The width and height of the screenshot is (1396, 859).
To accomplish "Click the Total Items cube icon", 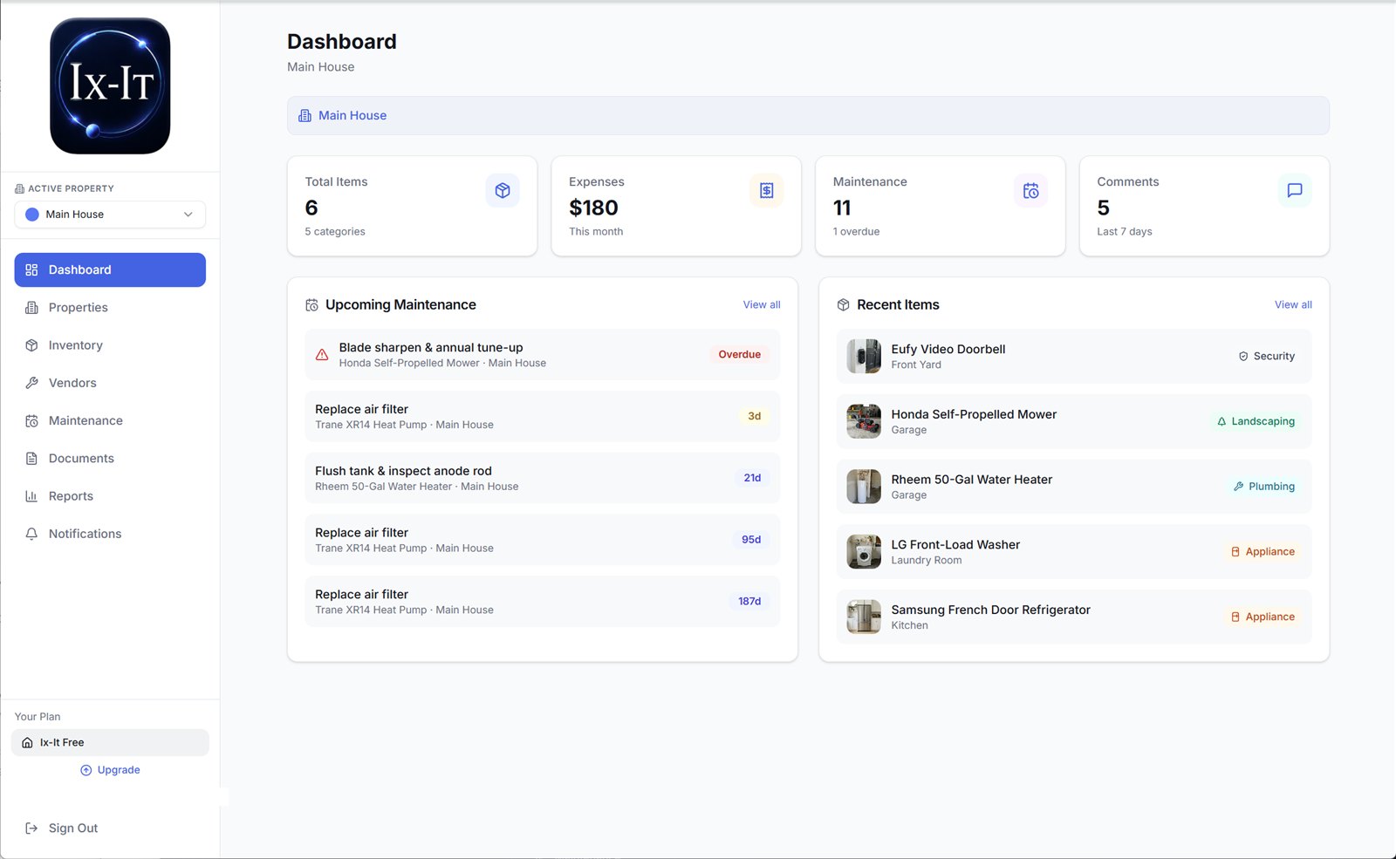I will point(503,190).
